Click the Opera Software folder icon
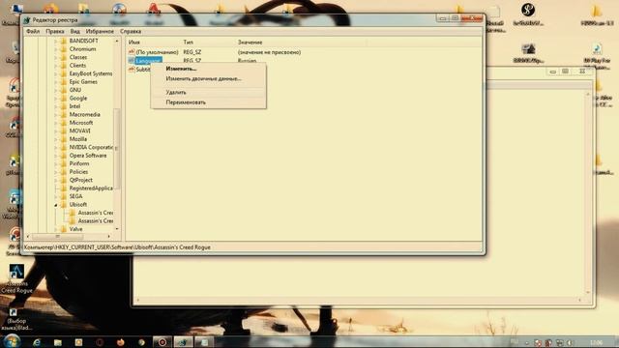The image size is (619, 348). [x=64, y=156]
